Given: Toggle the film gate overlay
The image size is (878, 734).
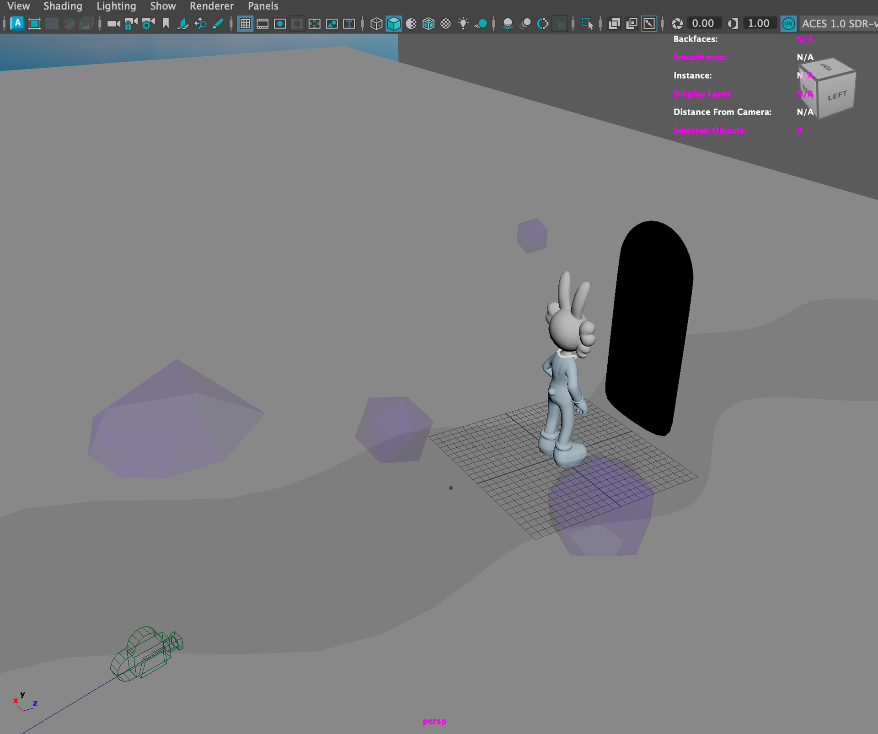Looking at the screenshot, I should pyautogui.click(x=262, y=24).
